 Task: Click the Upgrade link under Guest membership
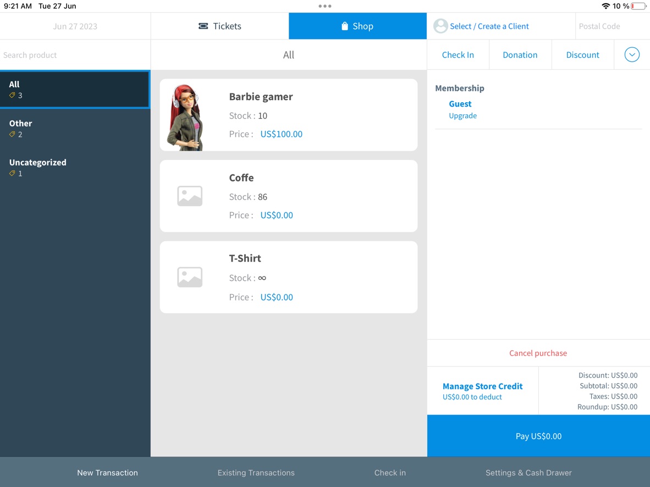click(462, 115)
